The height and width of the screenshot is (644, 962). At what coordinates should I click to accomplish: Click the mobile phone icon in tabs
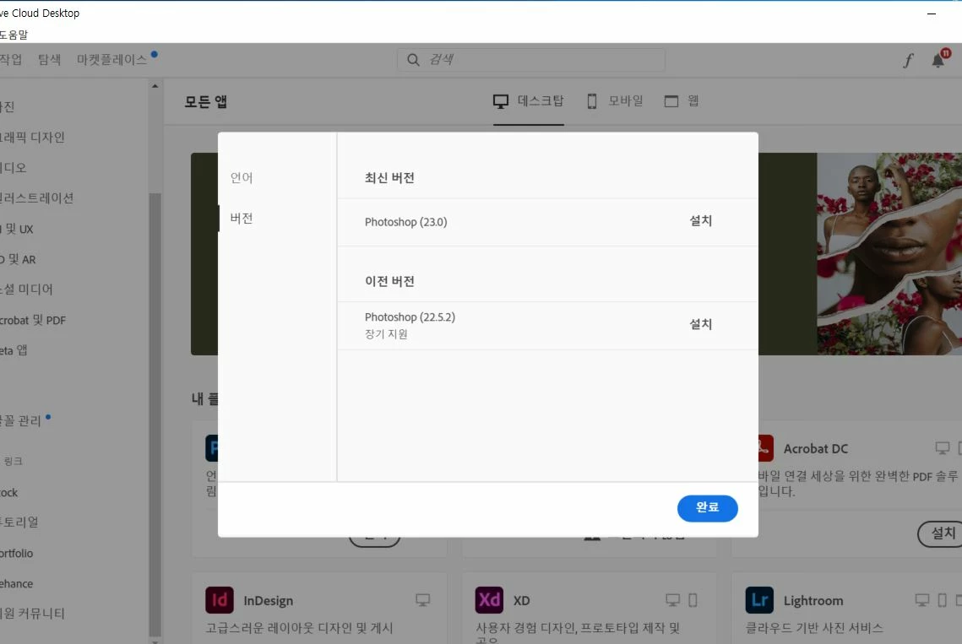tap(592, 101)
